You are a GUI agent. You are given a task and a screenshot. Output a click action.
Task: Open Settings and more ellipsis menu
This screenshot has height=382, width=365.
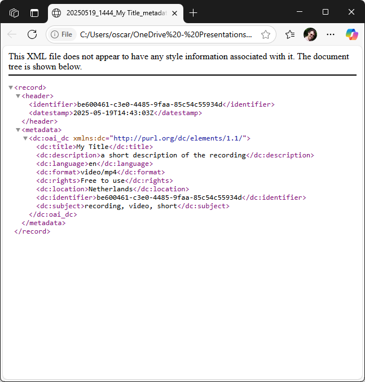coord(331,34)
